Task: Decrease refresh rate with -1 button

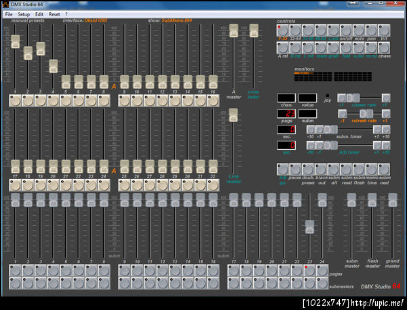Action: pos(342,113)
